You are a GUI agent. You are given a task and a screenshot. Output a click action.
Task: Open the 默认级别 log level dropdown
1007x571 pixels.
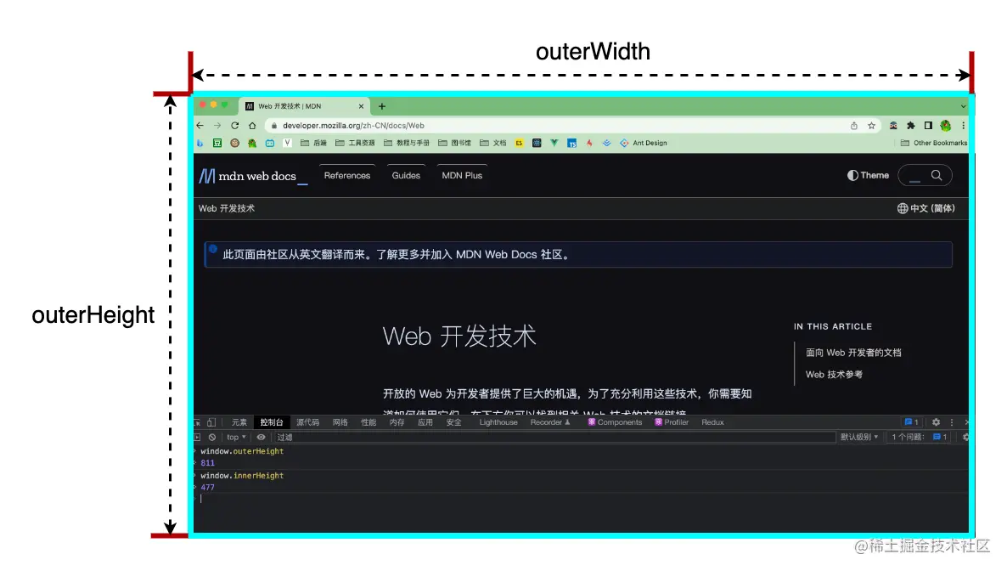(x=858, y=438)
